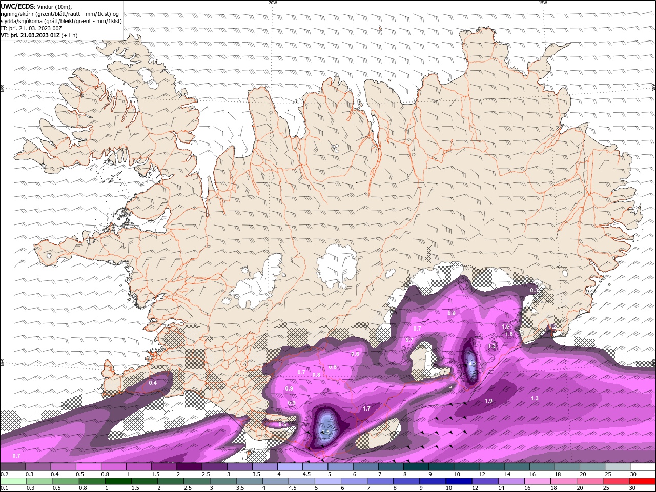Click lower legend swatch between 10 and 12
This screenshot has width=656, height=492.
(x=459, y=481)
